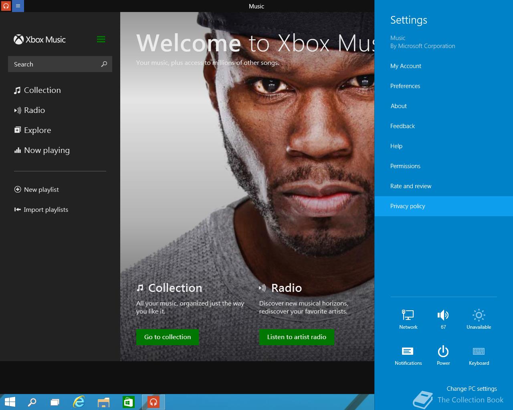Create a New playlist

(36, 189)
